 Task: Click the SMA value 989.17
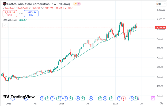(23, 20)
